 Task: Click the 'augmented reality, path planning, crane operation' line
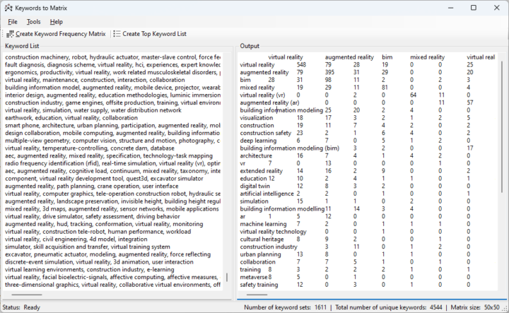pyautogui.click(x=91, y=187)
